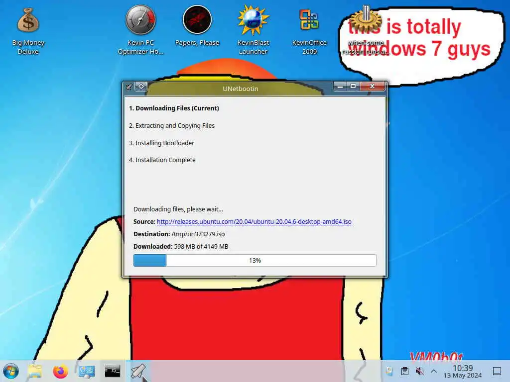Open the system settings taskbar icon

point(87,371)
